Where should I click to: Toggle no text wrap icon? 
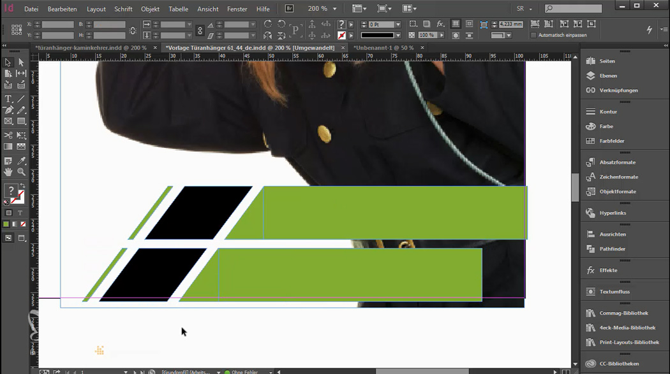tap(456, 24)
